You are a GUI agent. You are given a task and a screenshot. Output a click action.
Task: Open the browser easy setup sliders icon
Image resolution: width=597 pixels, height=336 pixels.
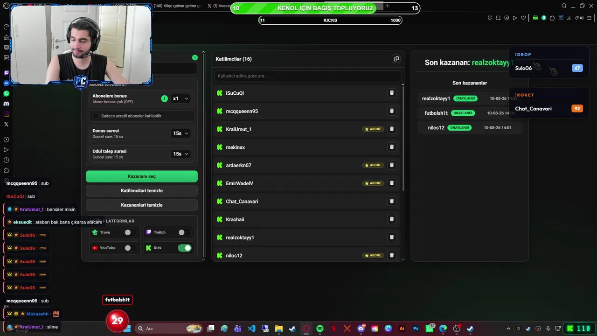coord(590,18)
